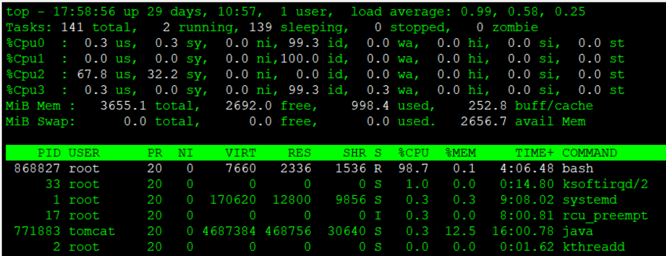Click the MiB Swap label
This screenshot has width=666, height=256.
(x=40, y=122)
